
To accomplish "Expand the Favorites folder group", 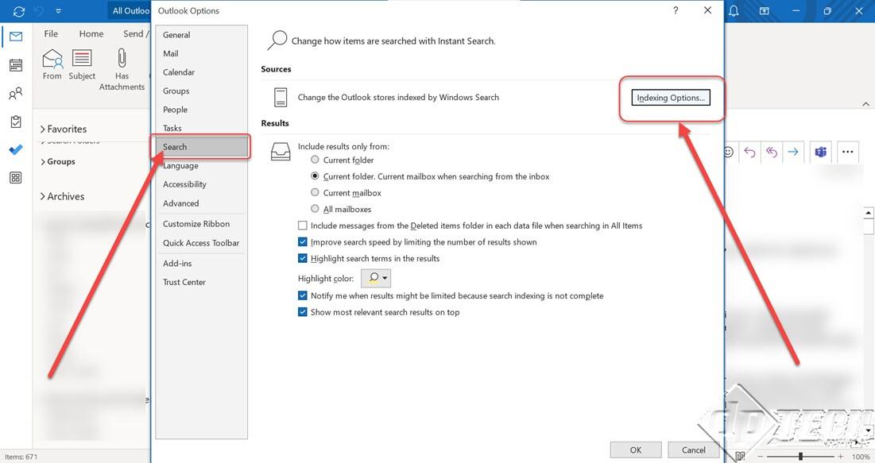I will pyautogui.click(x=42, y=129).
